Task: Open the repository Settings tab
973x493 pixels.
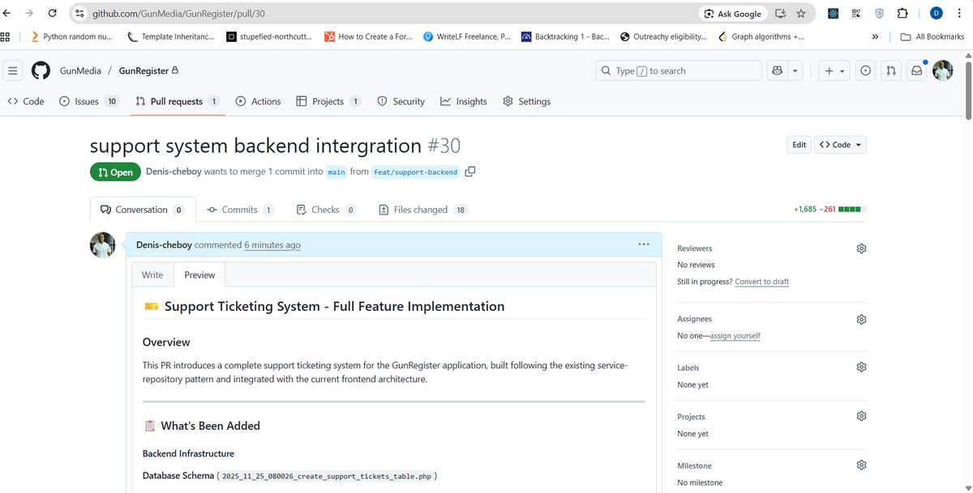Action: coord(526,101)
